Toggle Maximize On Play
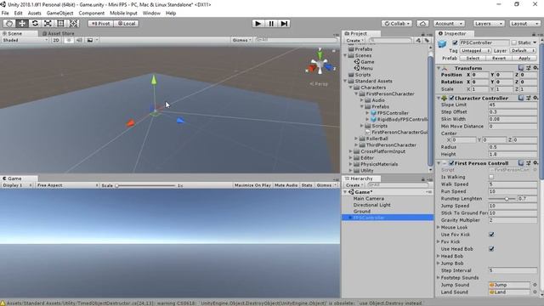 coord(252,185)
